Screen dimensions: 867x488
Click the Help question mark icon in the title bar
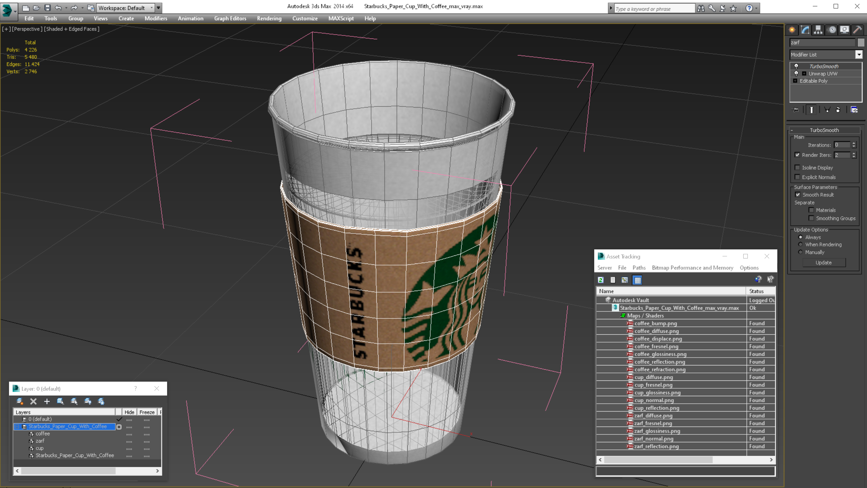pos(749,8)
